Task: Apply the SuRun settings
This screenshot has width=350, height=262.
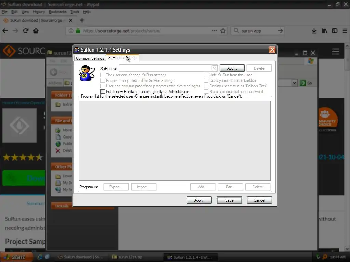Action: (199, 200)
